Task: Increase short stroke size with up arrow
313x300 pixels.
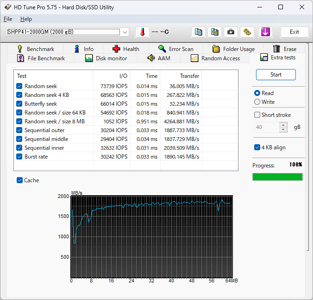Action: coord(283,125)
